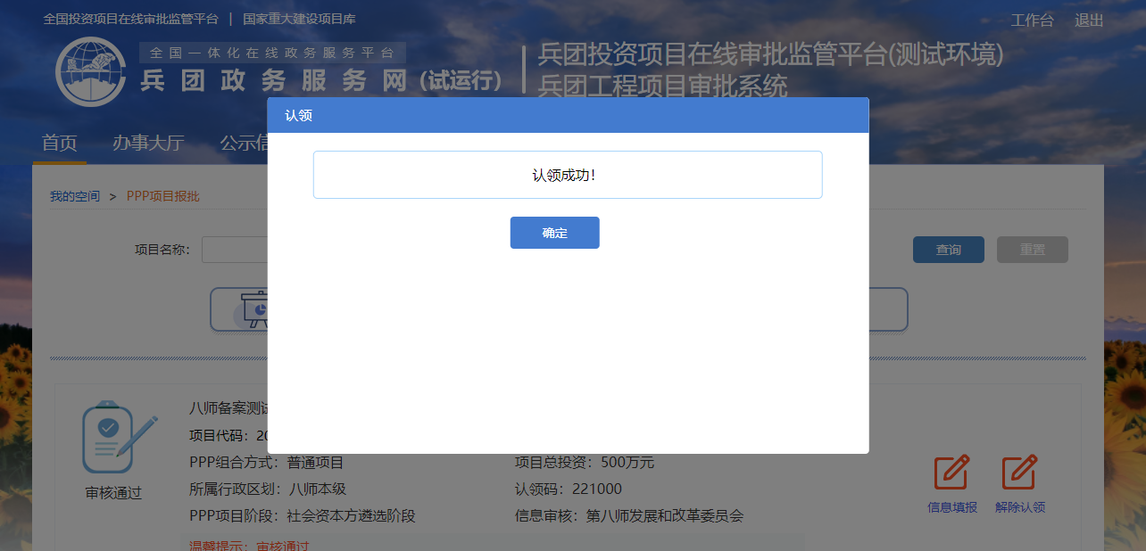Click the 解除认领 icon

point(1019,473)
